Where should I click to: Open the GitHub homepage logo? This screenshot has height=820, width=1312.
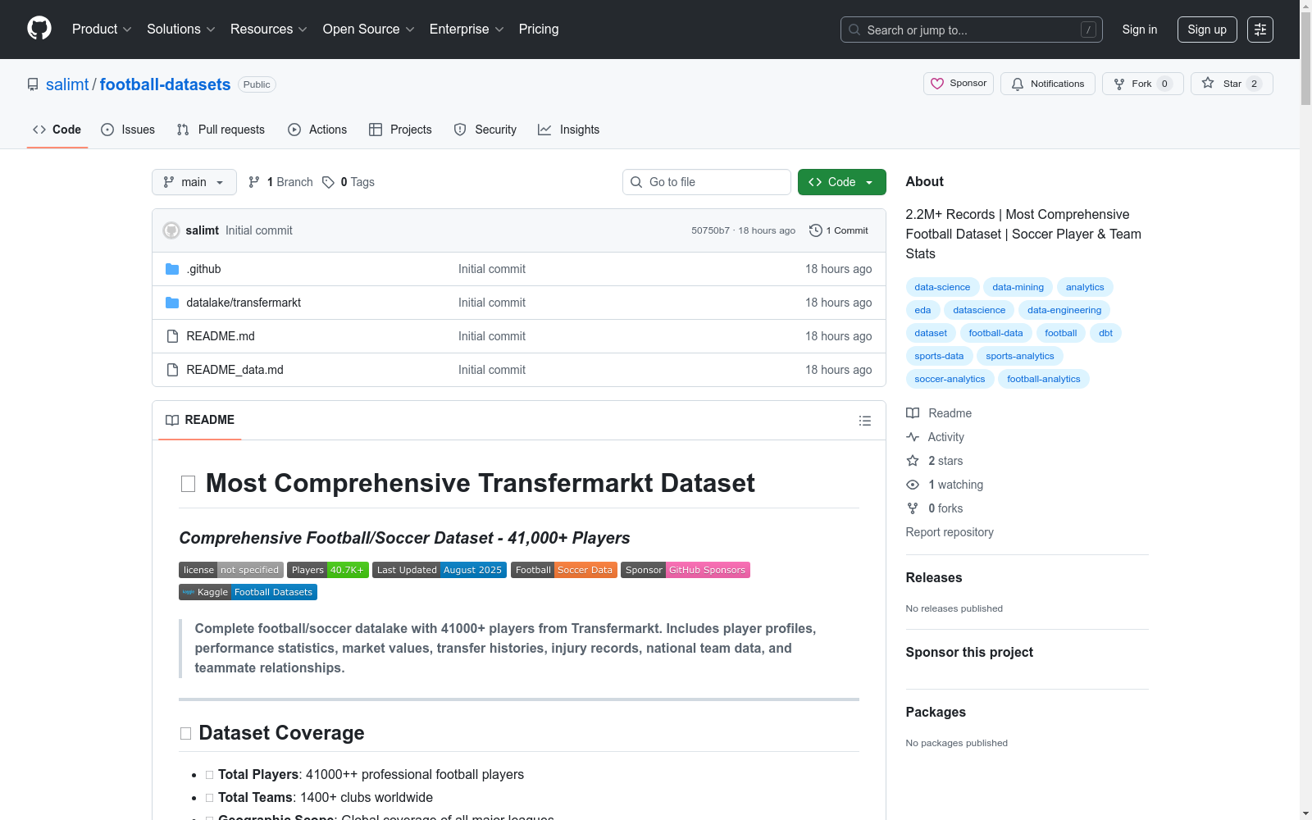(39, 29)
